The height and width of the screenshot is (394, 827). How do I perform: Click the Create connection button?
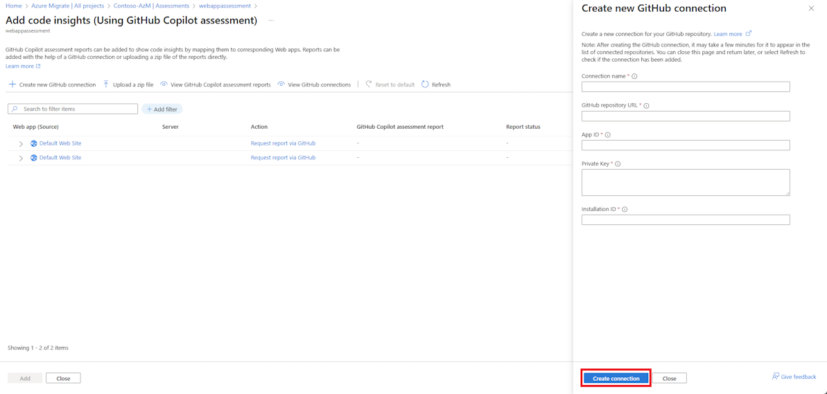616,378
